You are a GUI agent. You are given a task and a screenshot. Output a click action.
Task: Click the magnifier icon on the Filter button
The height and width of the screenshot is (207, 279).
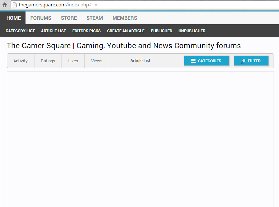[243, 61]
